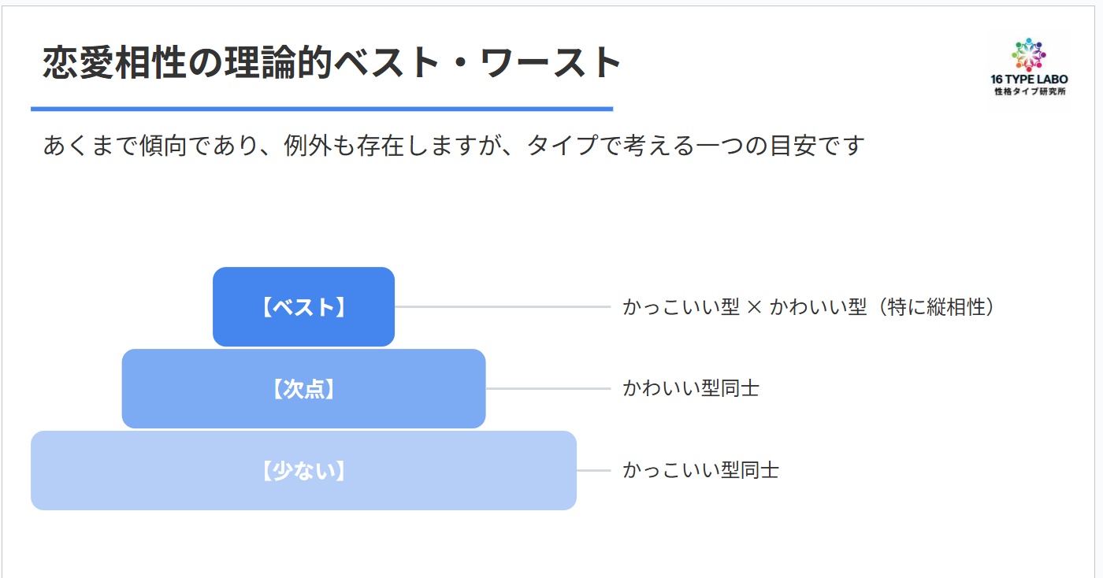Click the "16 TYPE LABO" logo text
The height and width of the screenshot is (578, 1103).
click(1029, 80)
